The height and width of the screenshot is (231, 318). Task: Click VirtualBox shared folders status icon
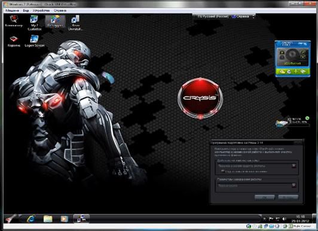point(271,226)
